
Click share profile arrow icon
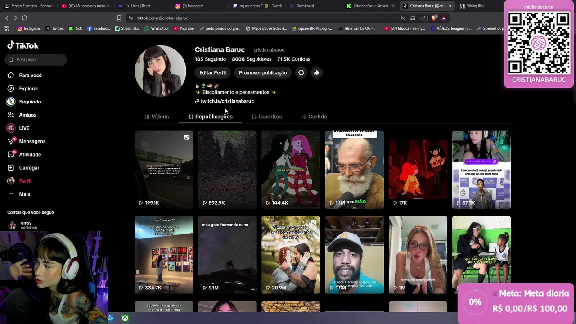pos(317,72)
